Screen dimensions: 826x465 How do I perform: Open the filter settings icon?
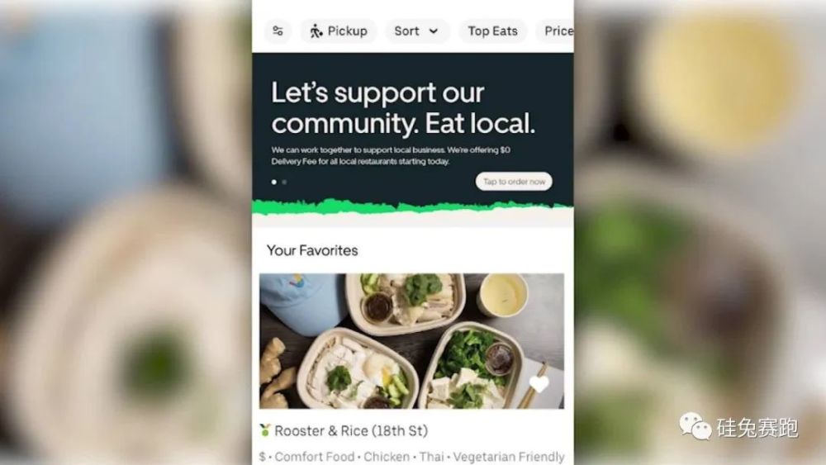click(278, 31)
